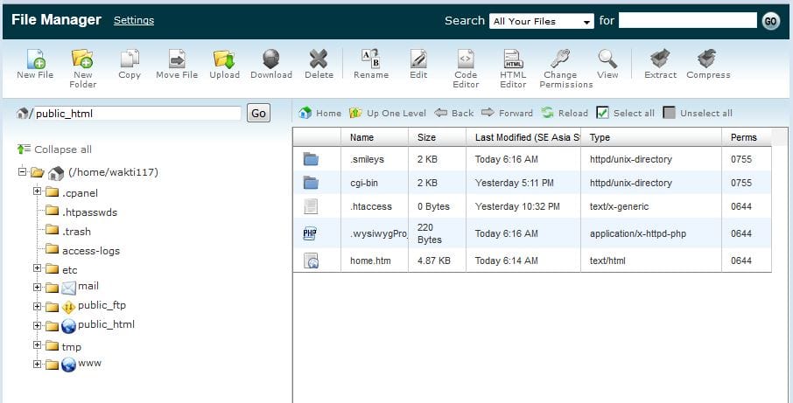This screenshot has height=403, width=793.
Task: Launch the Code Editor
Action: pyautogui.click(x=466, y=59)
